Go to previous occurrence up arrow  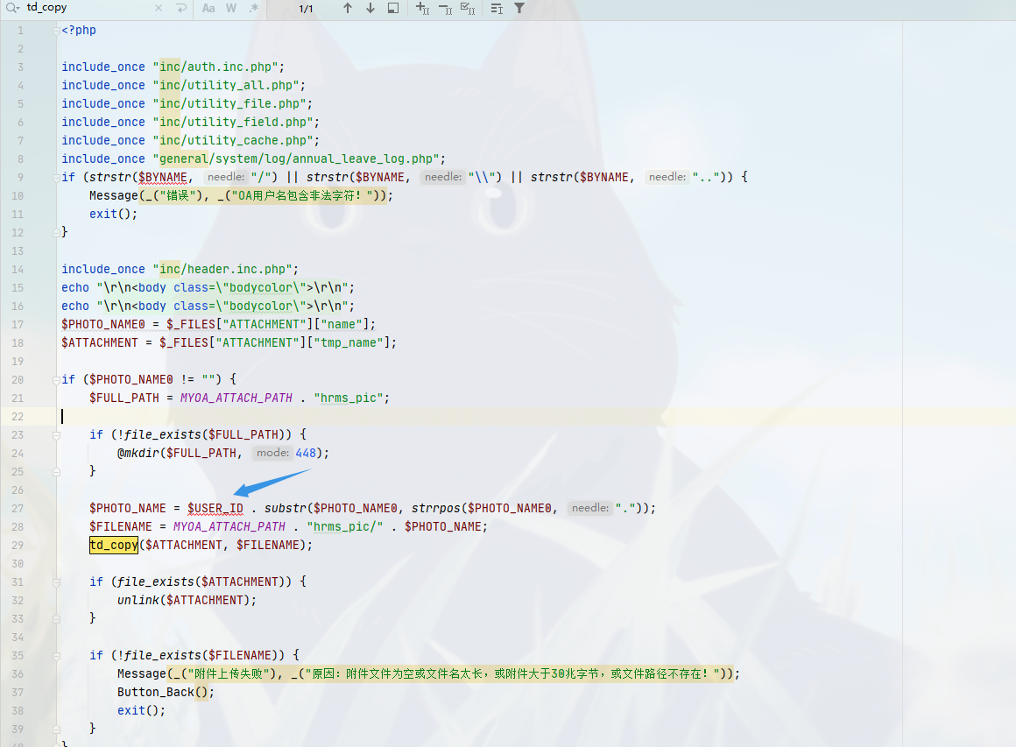tap(348, 8)
